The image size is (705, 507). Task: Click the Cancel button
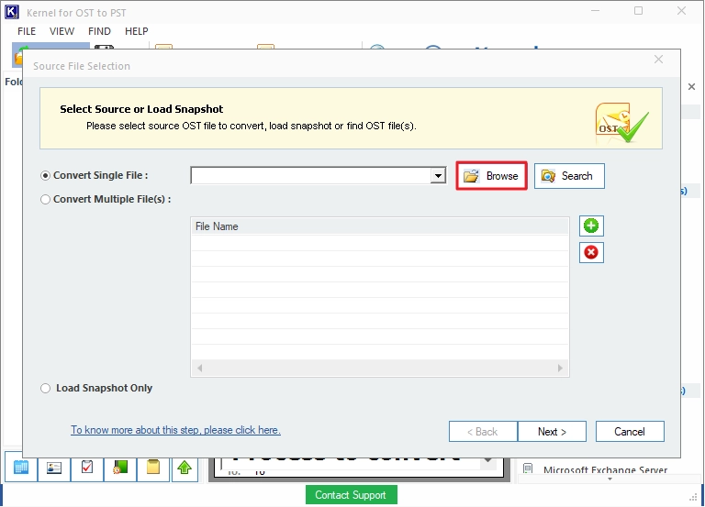(x=630, y=432)
